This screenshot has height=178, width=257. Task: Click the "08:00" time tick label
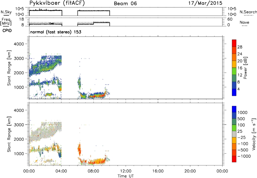(93, 171)
